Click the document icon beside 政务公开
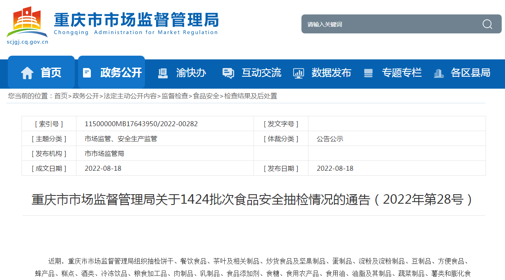Viewport: 505px width, 280px height. (x=87, y=73)
